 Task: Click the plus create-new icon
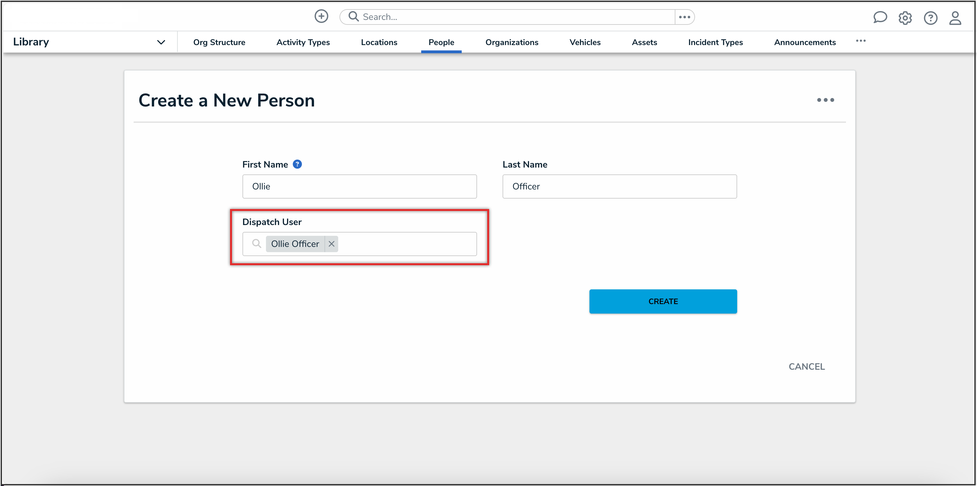pyautogui.click(x=321, y=16)
